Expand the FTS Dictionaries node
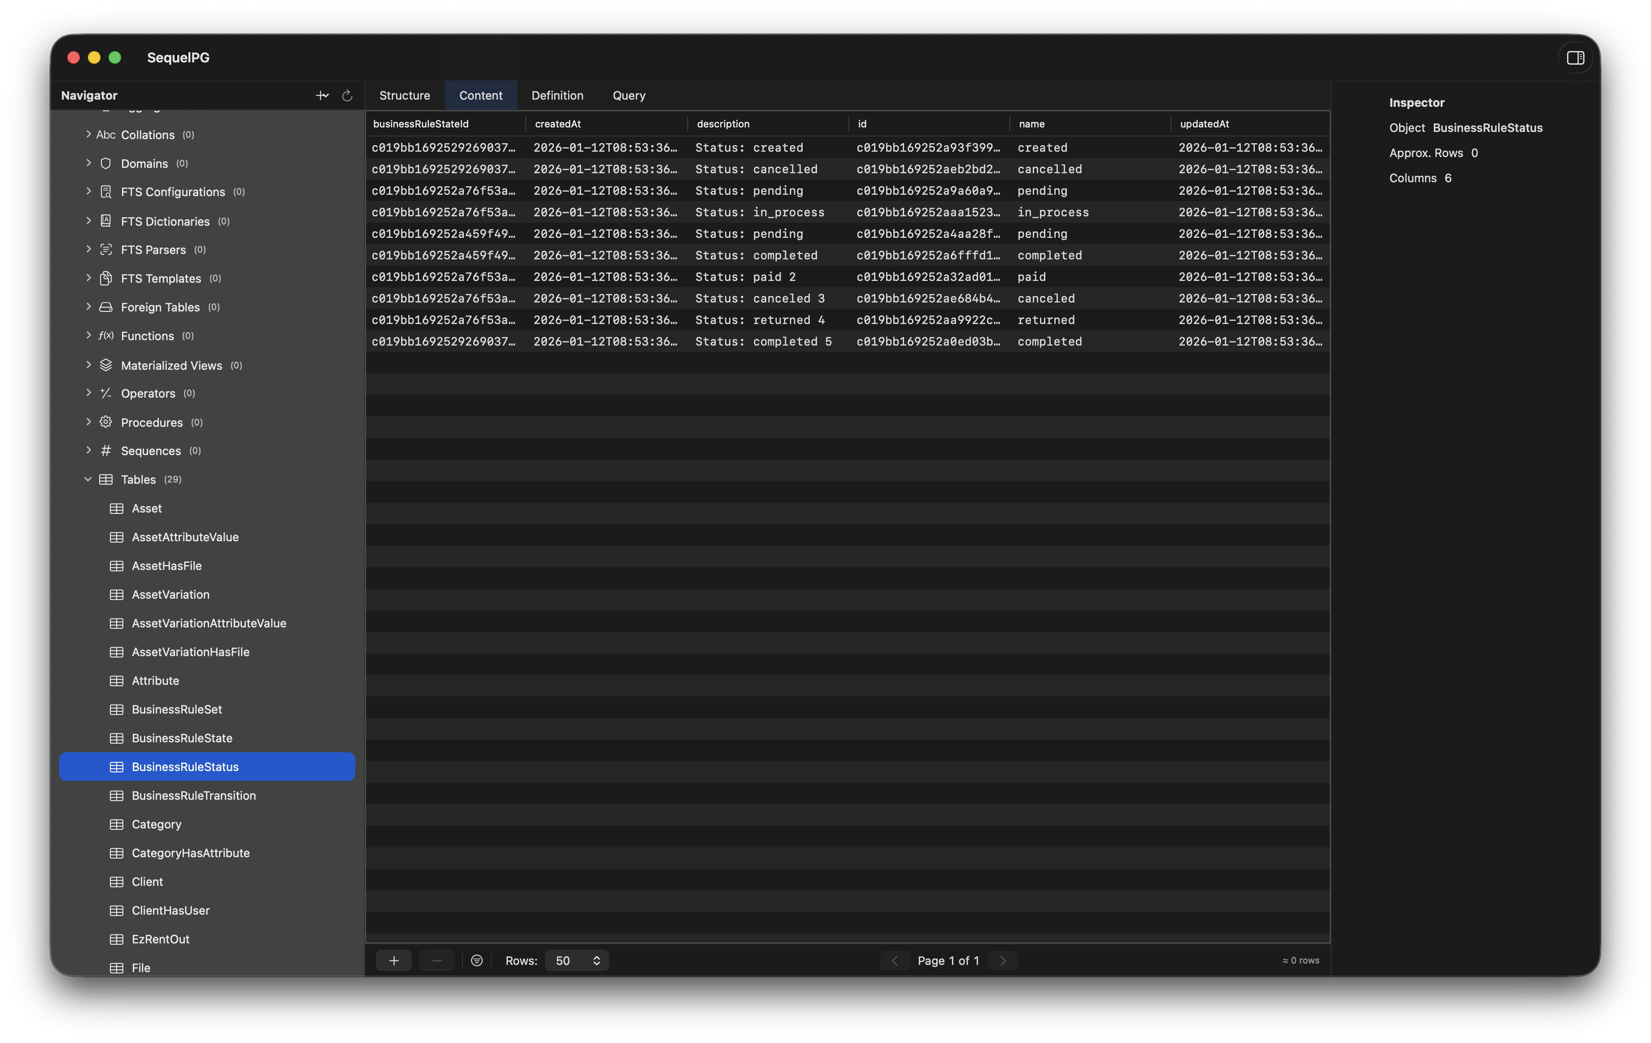1651x1043 pixels. coord(88,221)
